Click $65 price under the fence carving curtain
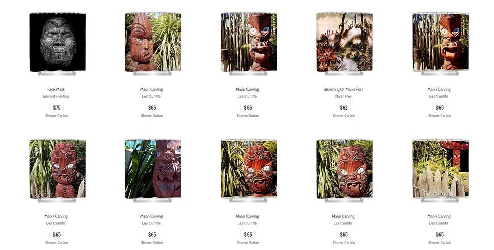This screenshot has height=250, width=494. point(440,235)
